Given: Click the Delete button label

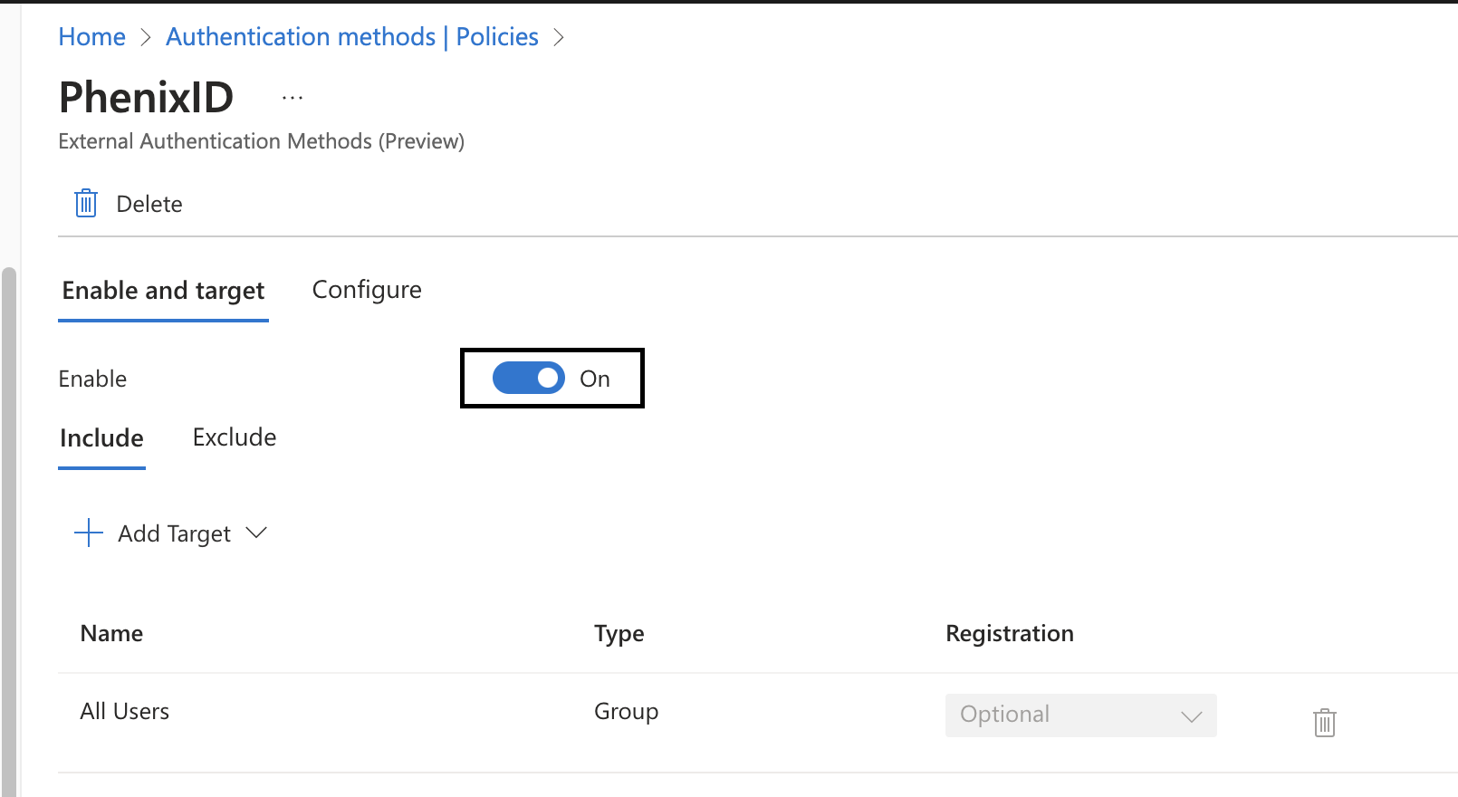Looking at the screenshot, I should [149, 205].
